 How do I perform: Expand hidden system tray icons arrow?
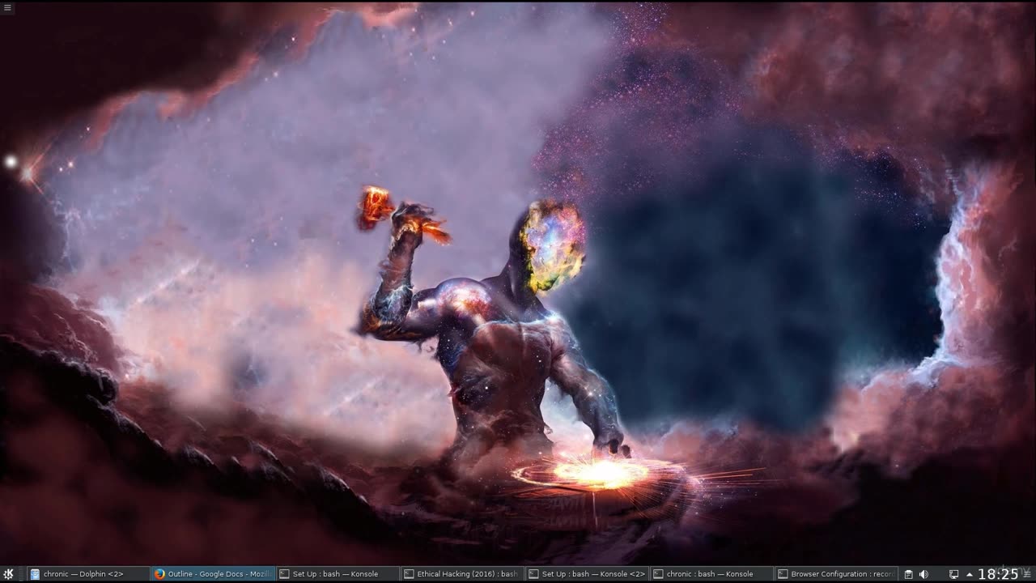click(970, 574)
